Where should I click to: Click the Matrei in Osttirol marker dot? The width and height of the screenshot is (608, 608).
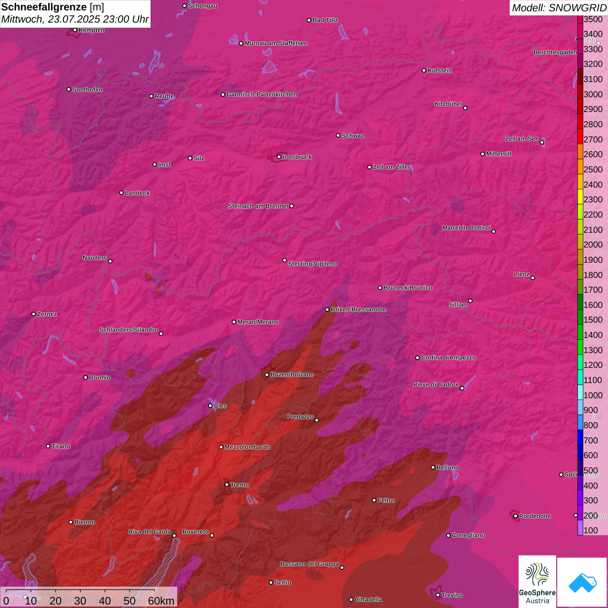493,231
